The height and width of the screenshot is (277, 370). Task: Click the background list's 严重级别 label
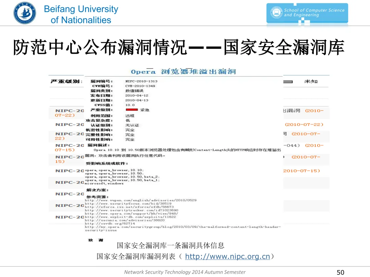66,81
